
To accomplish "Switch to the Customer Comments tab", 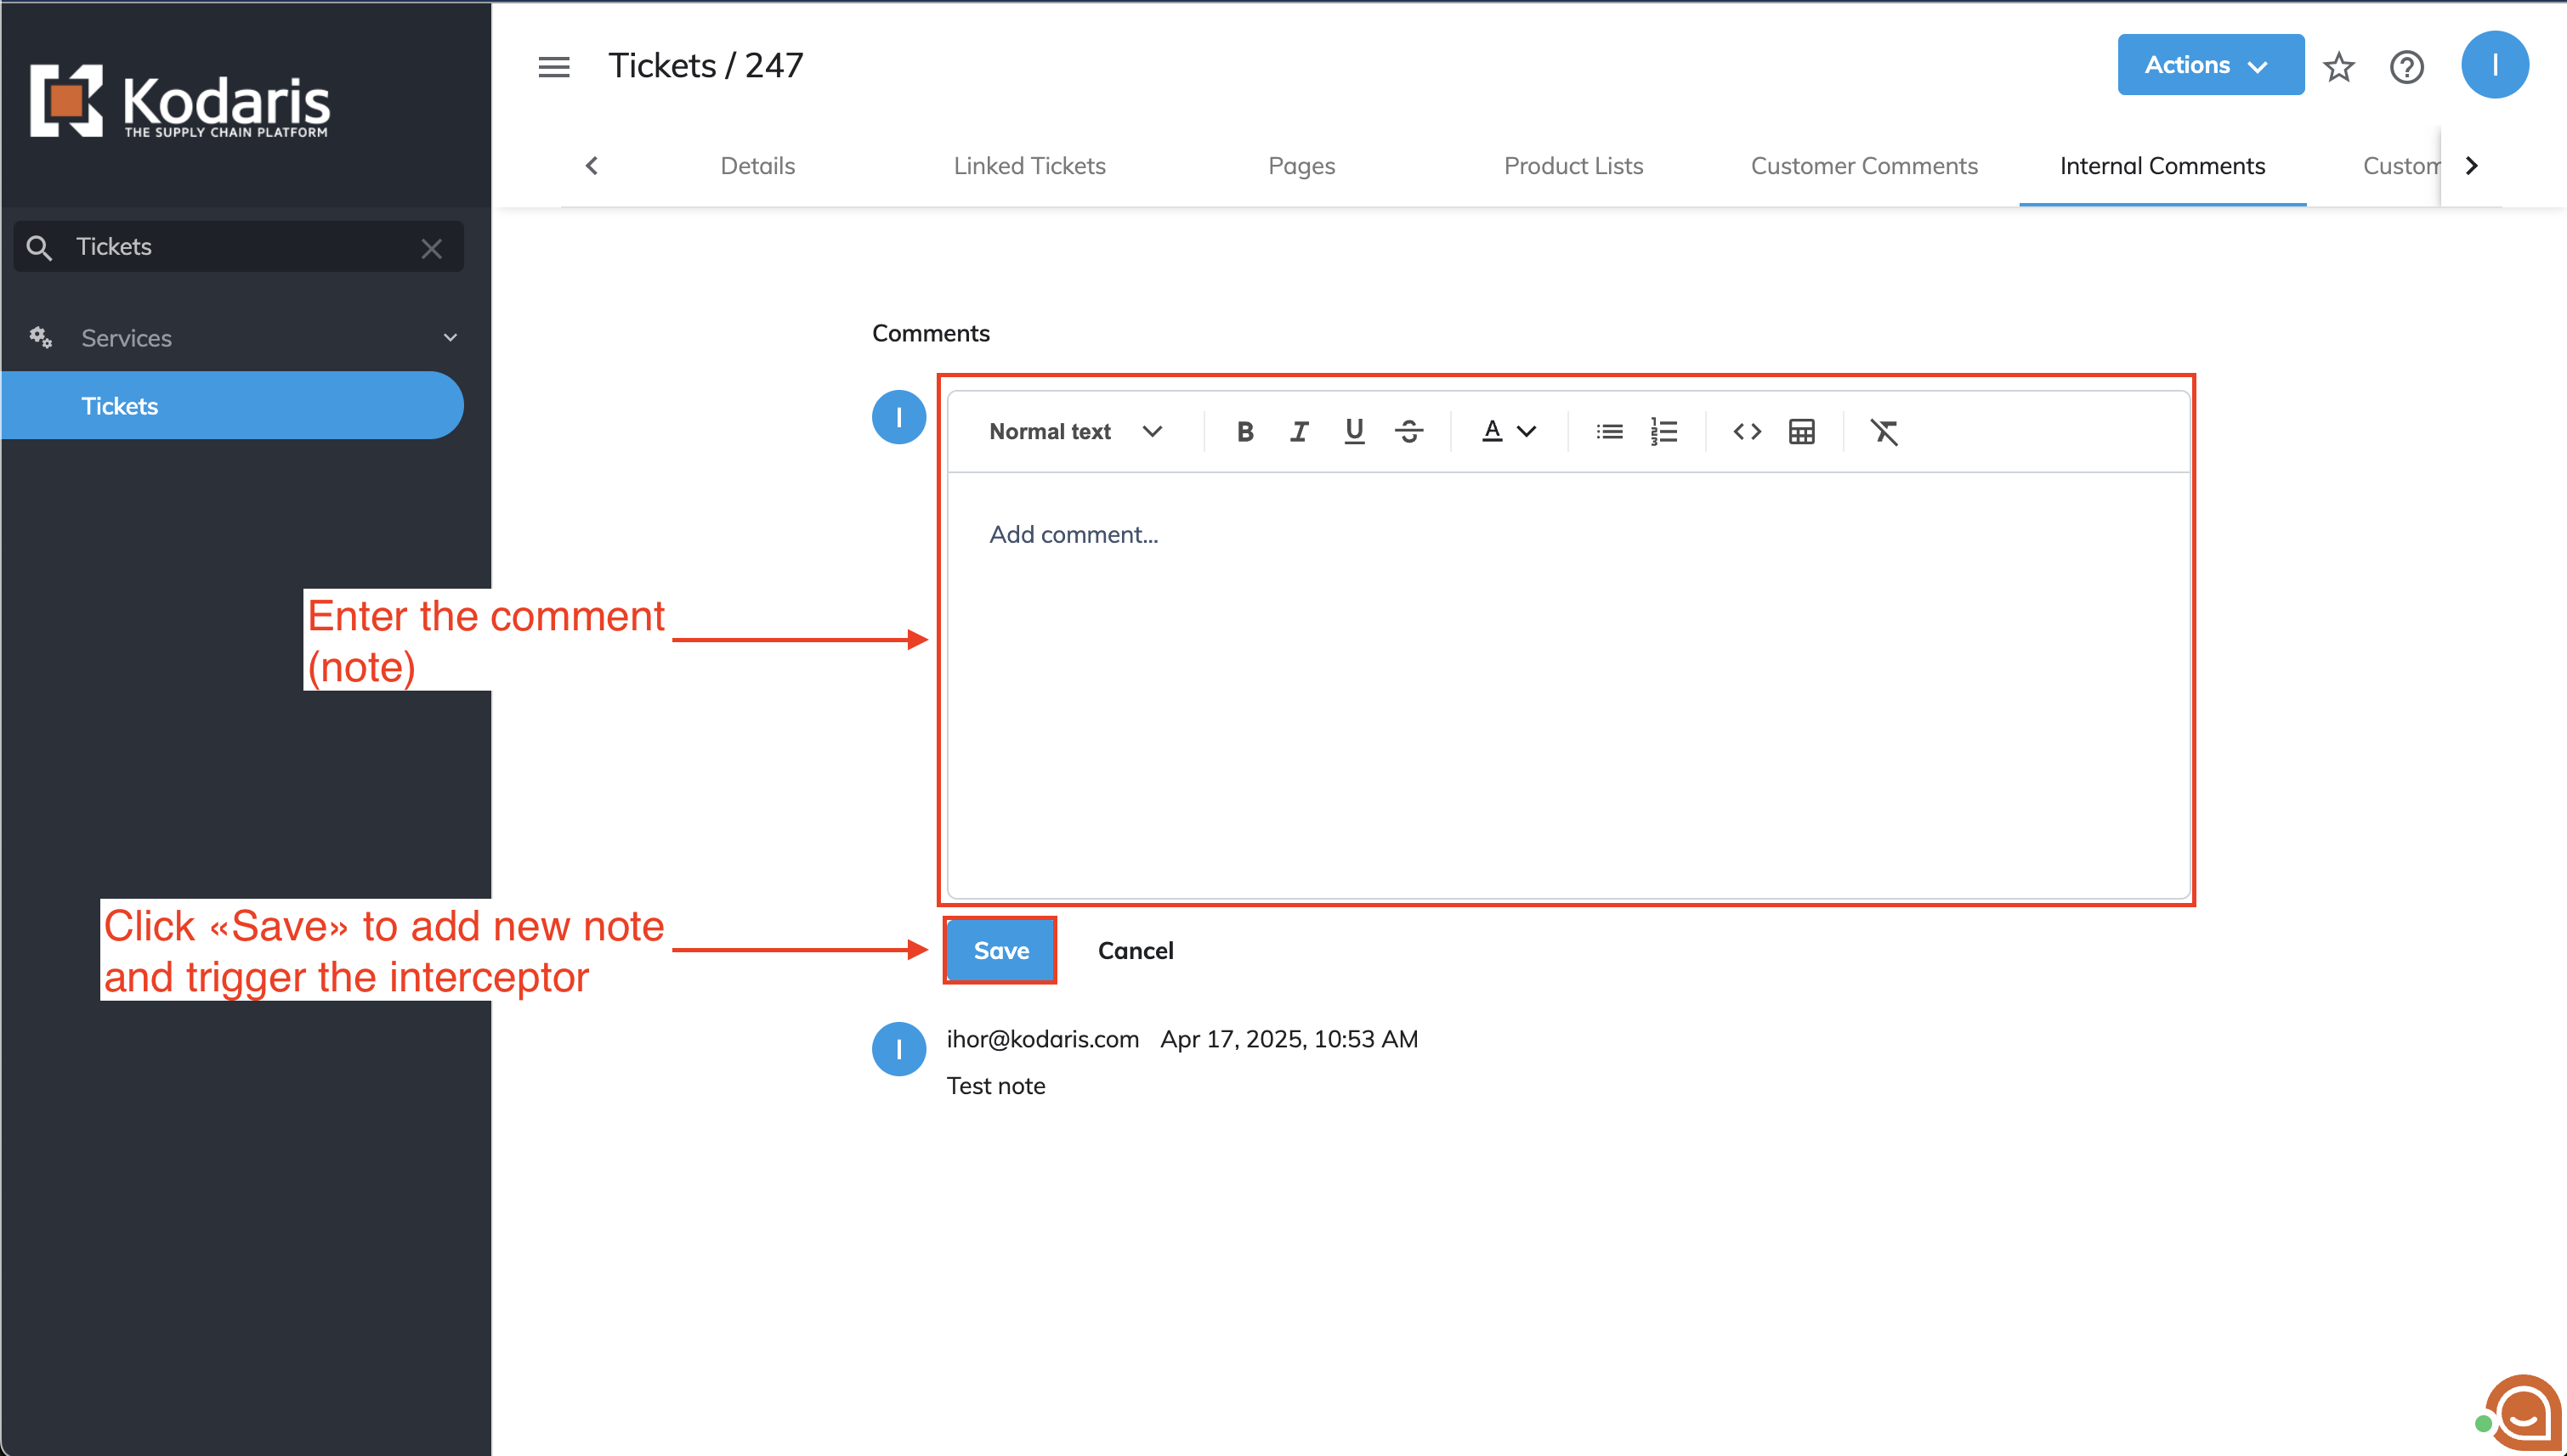I will point(1864,166).
